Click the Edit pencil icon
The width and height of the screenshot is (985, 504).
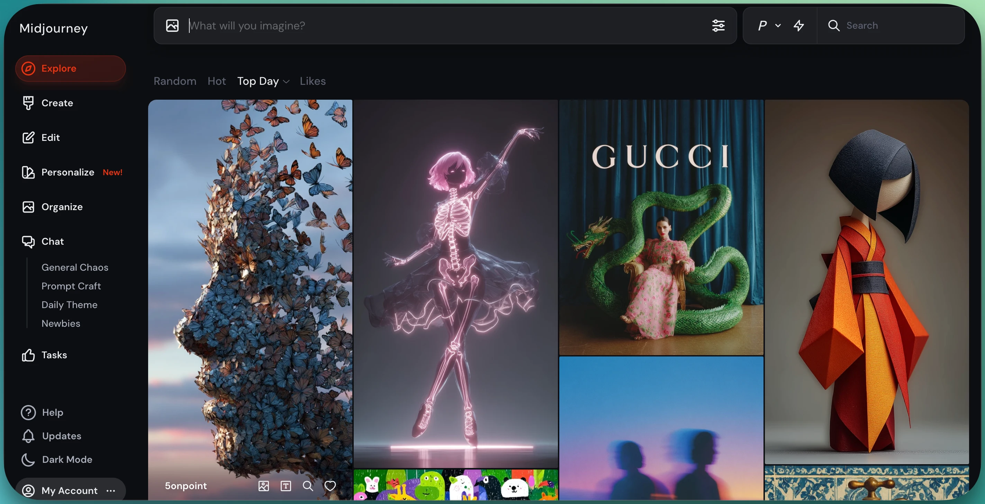(x=28, y=138)
